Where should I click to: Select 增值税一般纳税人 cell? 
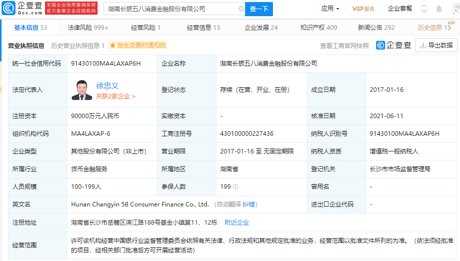click(x=394, y=151)
